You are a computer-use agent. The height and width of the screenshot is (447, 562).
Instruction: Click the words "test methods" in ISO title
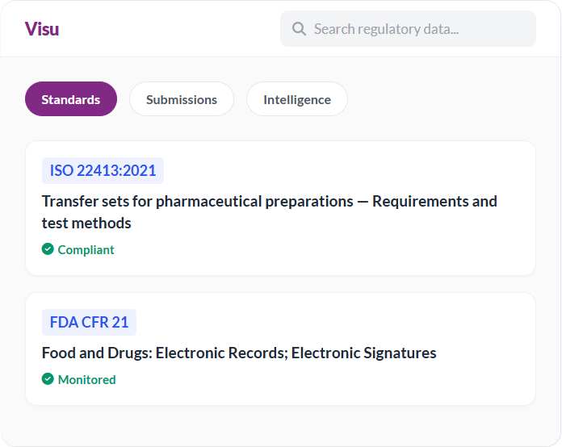coord(86,223)
